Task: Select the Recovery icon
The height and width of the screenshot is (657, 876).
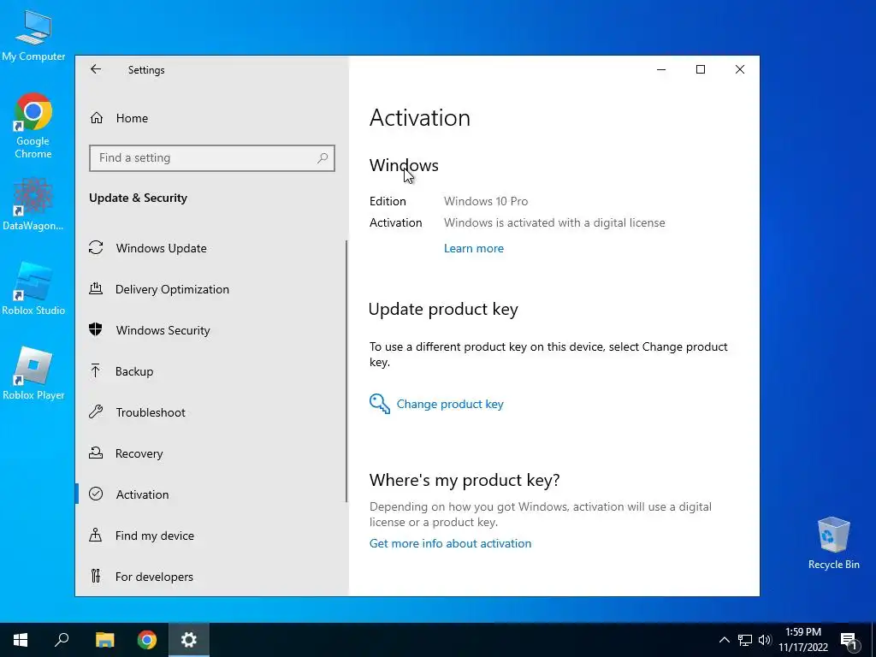Action: pos(96,453)
